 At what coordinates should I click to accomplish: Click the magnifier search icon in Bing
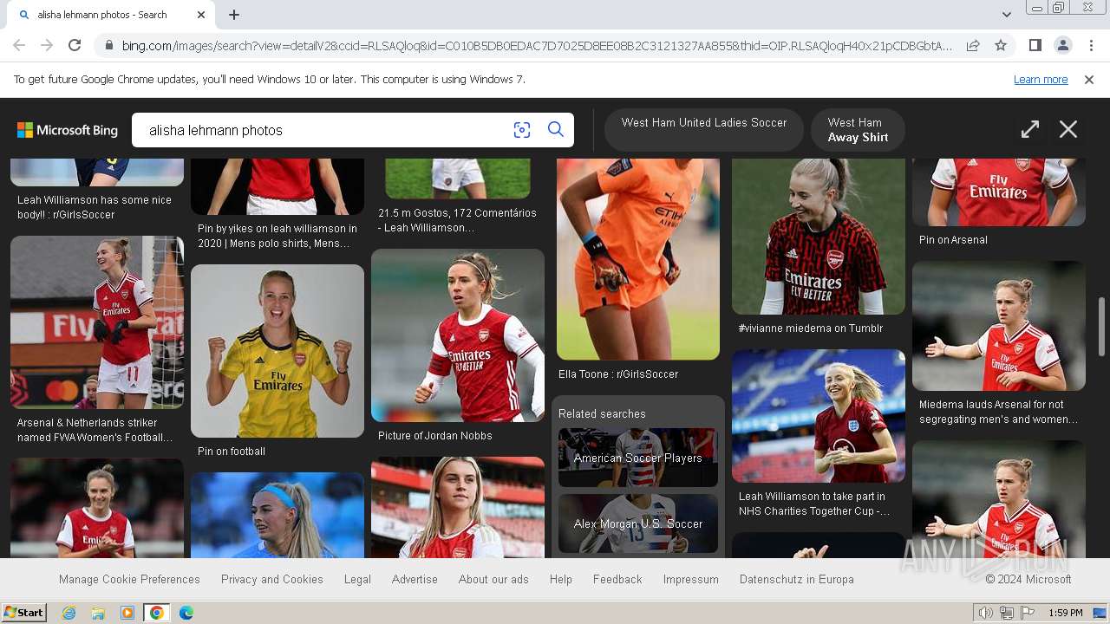point(556,130)
